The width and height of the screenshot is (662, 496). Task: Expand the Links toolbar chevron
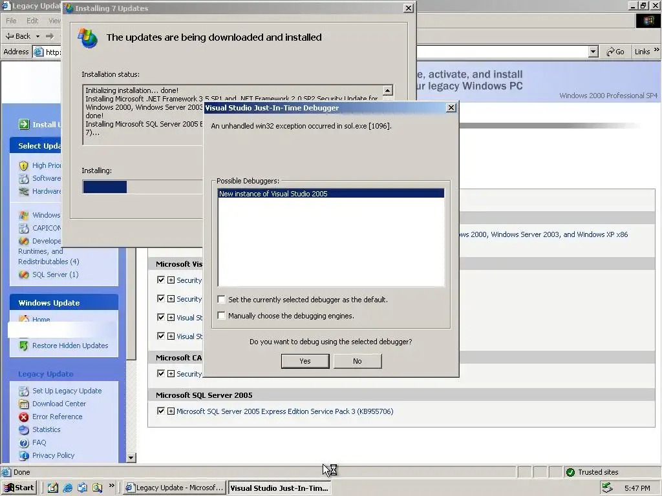point(656,50)
